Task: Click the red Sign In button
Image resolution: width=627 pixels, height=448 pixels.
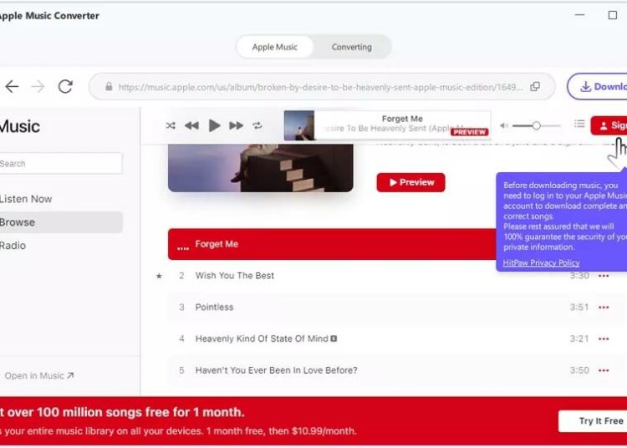Action: [x=609, y=125]
